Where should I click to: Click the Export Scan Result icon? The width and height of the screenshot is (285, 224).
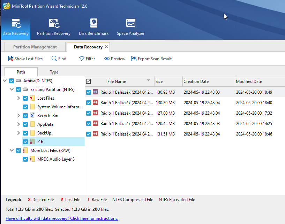[x=134, y=59]
